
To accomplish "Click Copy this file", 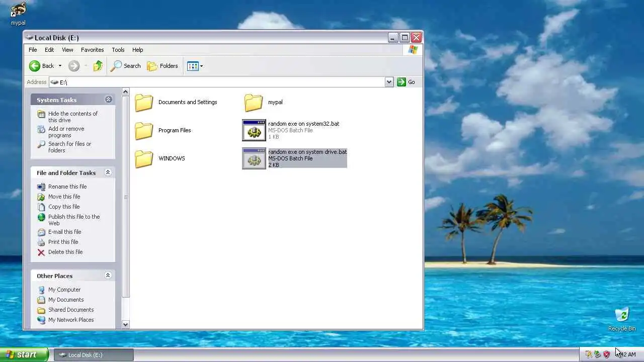I will (x=64, y=207).
